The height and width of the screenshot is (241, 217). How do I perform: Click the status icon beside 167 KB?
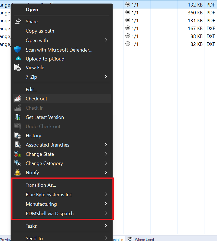coord(128,28)
